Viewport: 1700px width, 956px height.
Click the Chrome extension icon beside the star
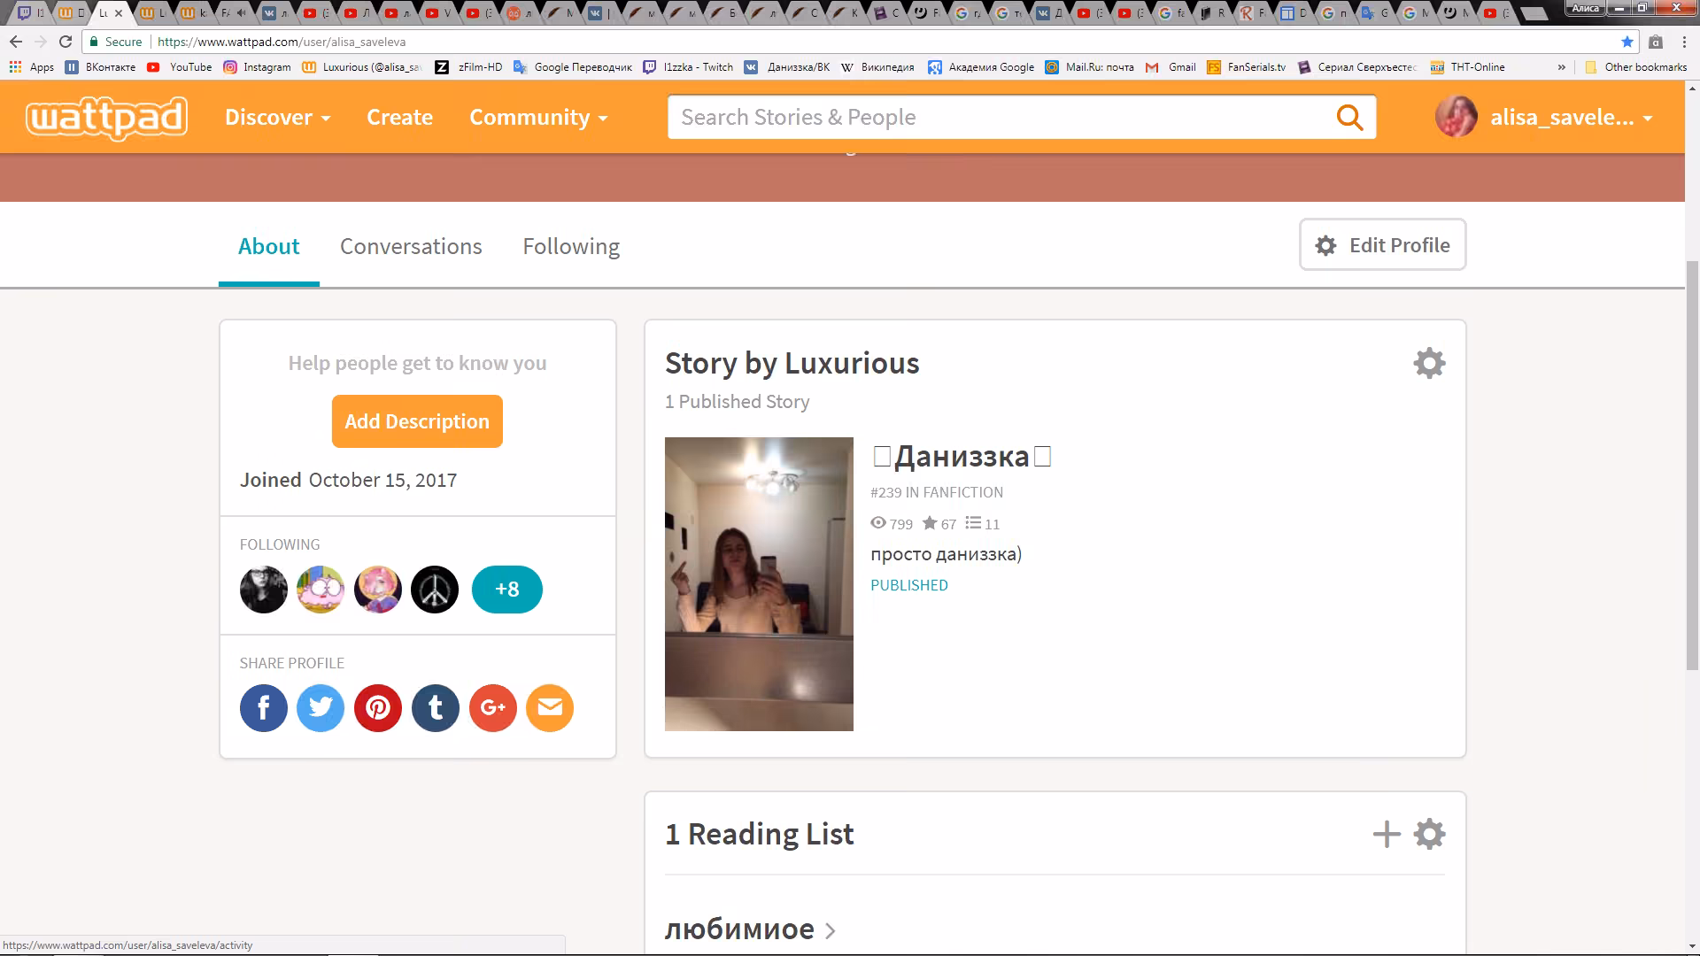coord(1656,42)
